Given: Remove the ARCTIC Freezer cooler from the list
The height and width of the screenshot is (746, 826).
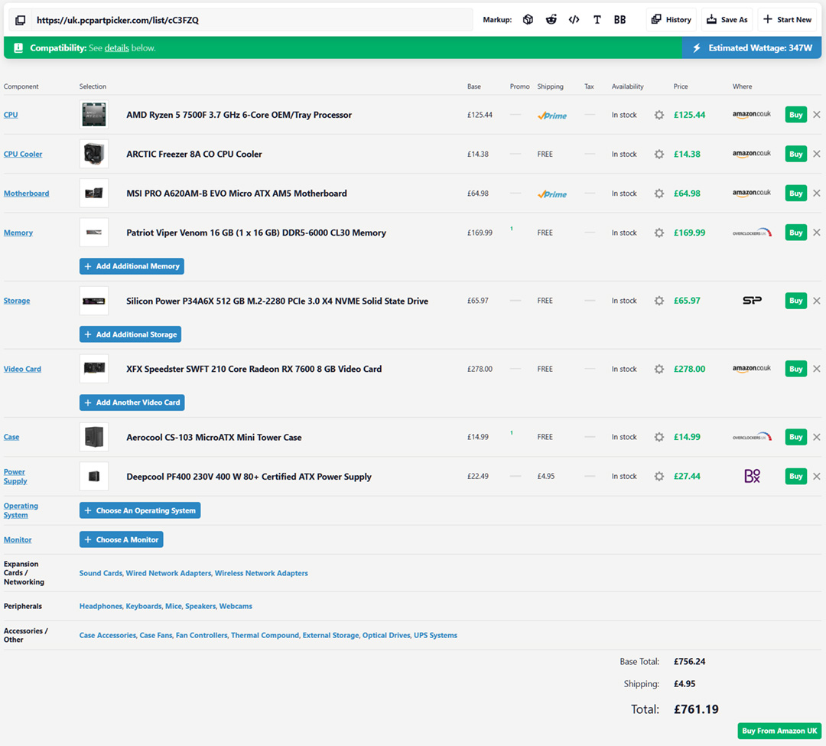Looking at the screenshot, I should point(817,154).
